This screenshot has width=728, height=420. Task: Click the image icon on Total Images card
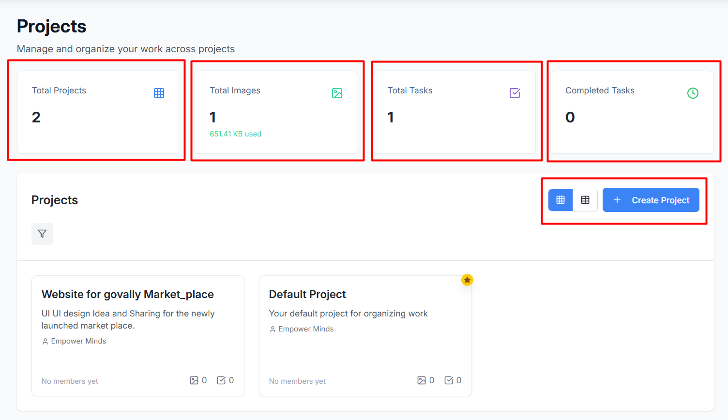coord(337,93)
